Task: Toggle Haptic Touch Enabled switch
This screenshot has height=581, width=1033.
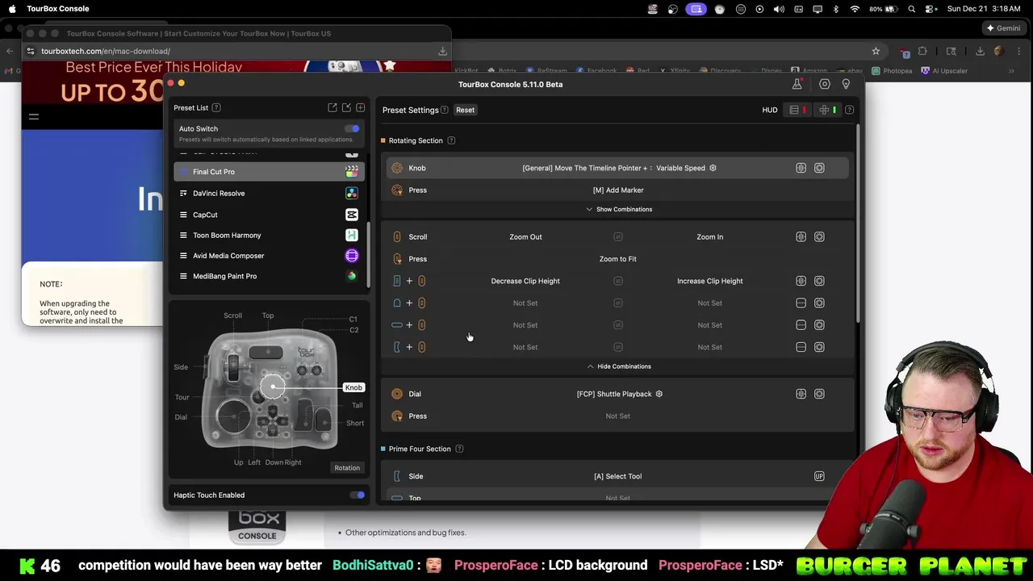Action: coord(358,495)
